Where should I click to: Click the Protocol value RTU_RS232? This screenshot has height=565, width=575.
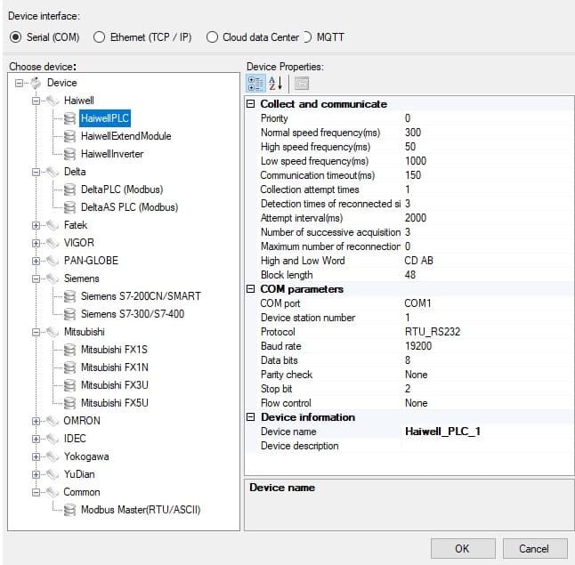(x=433, y=332)
